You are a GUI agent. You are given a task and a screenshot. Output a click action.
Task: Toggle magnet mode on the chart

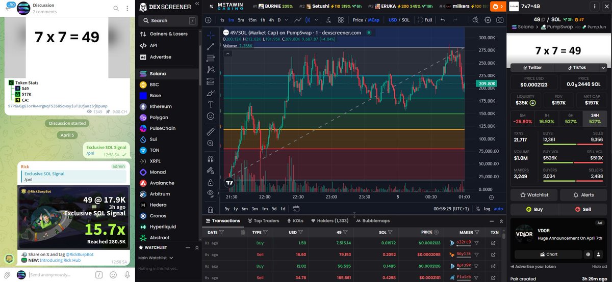[x=211, y=159]
